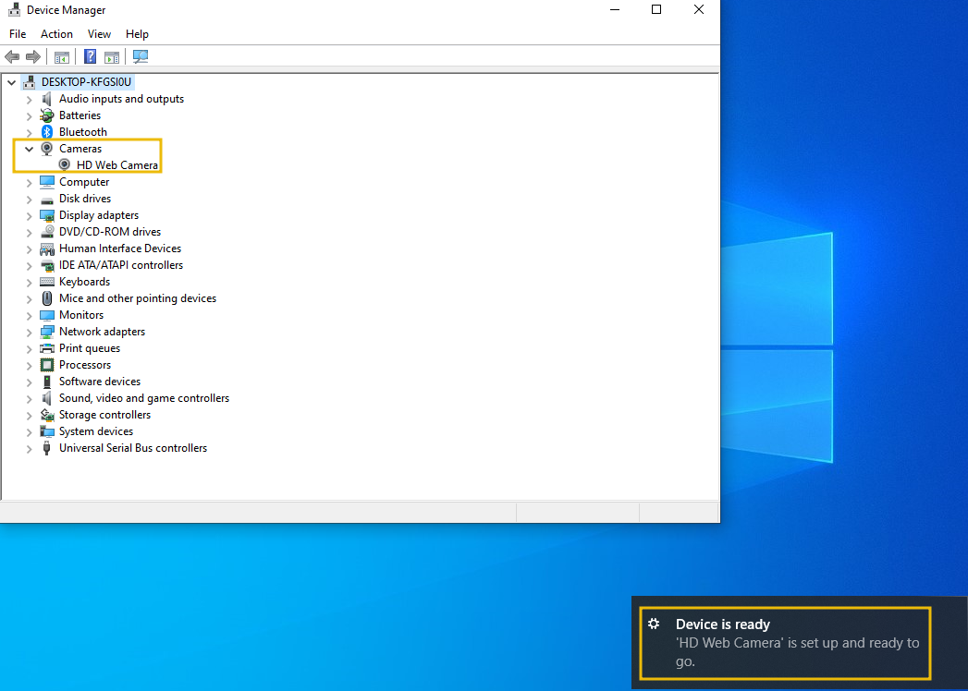Viewport: 968px width, 691px height.
Task: Open the Help menu
Action: pos(137,34)
